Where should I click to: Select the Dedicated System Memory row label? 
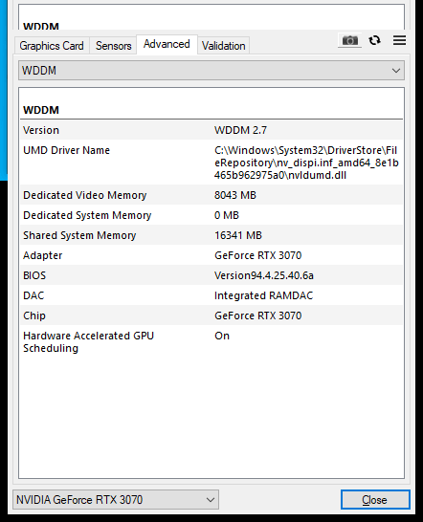[87, 215]
